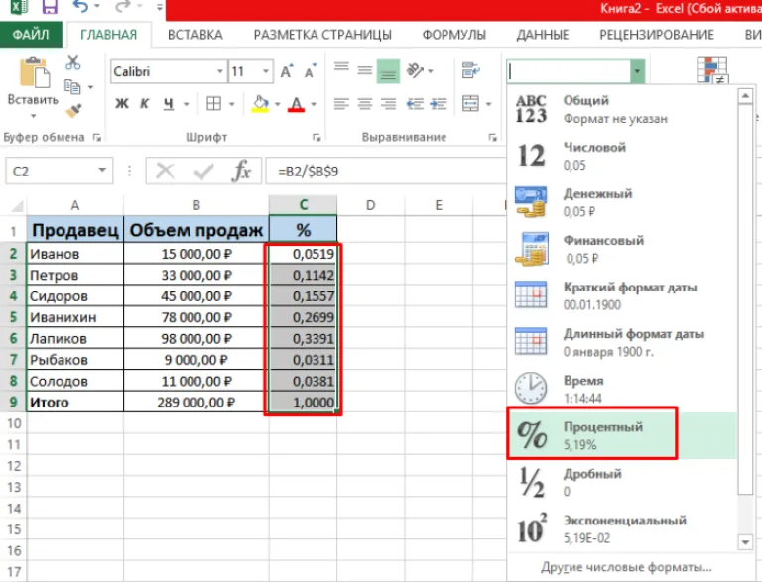The width and height of the screenshot is (762, 582).
Task: Open the ФОРМУЛЫ tab
Action: click(x=453, y=35)
